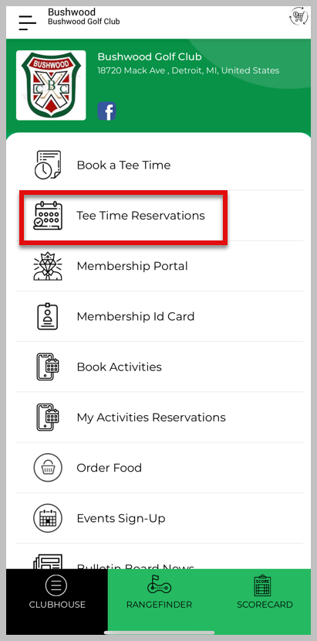Click the Membership Portal diamond icon
Image resolution: width=317 pixels, height=641 pixels.
[48, 266]
